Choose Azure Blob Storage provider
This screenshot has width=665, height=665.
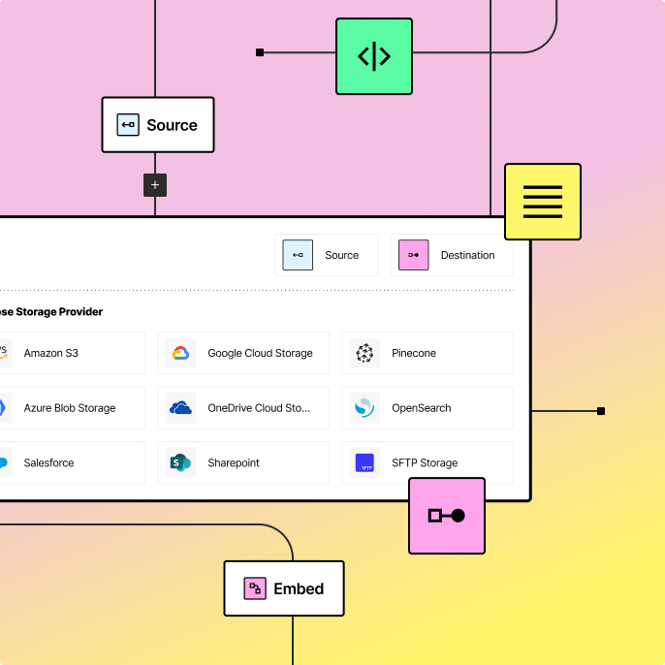pos(68,408)
